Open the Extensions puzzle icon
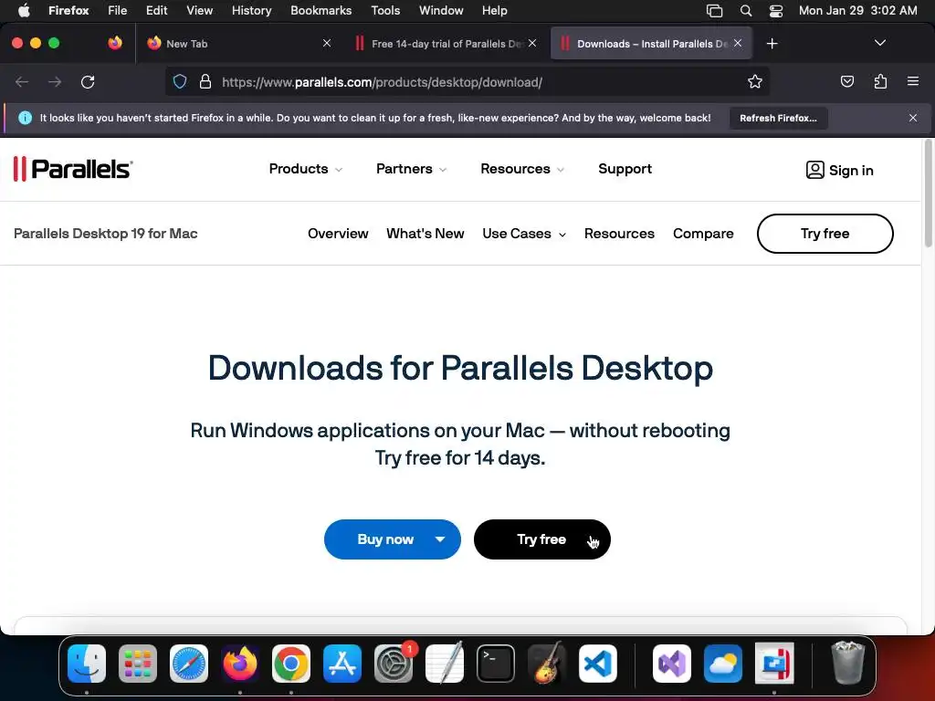This screenshot has height=701, width=935. (880, 81)
